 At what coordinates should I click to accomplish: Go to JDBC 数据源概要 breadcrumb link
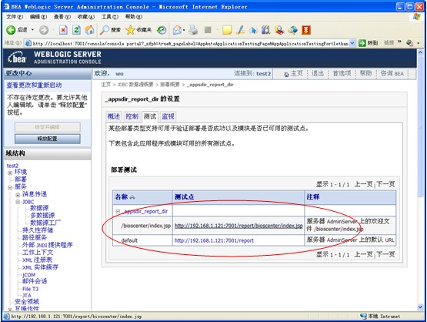tap(135, 85)
